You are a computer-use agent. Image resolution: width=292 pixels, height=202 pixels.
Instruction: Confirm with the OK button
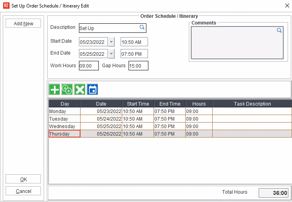click(23, 179)
